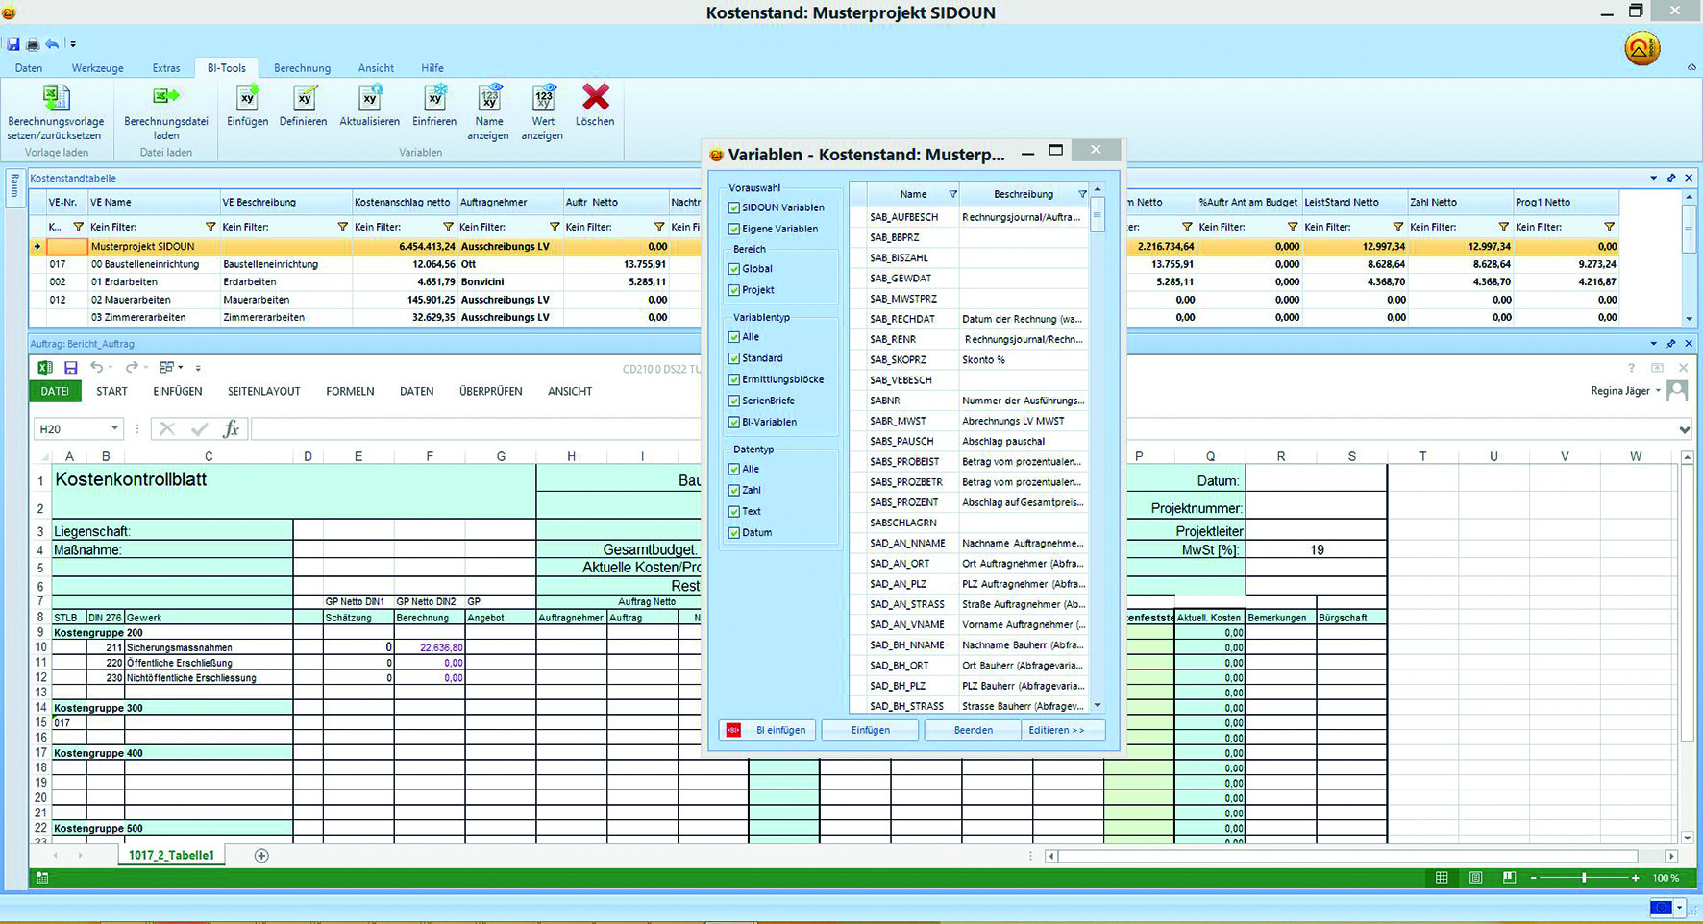Add a new sheet with plus icon

[261, 855]
